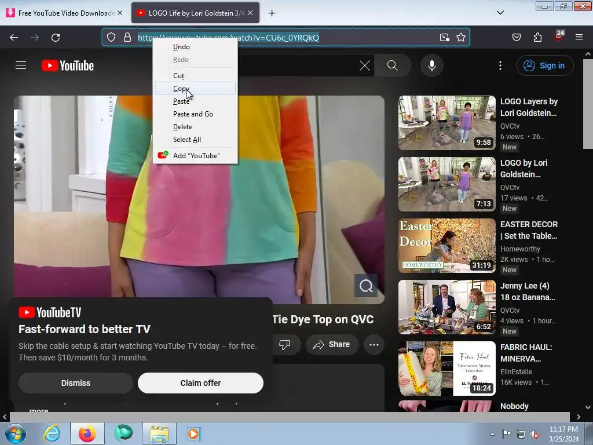Viewport: 593px width, 445px height.
Task: Open the Windows Start button
Action: (16, 433)
